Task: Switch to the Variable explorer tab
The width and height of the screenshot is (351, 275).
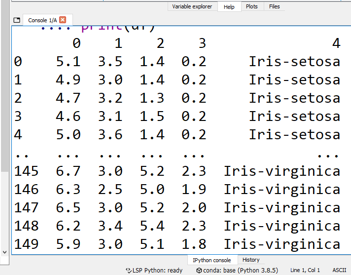Action: point(192,6)
